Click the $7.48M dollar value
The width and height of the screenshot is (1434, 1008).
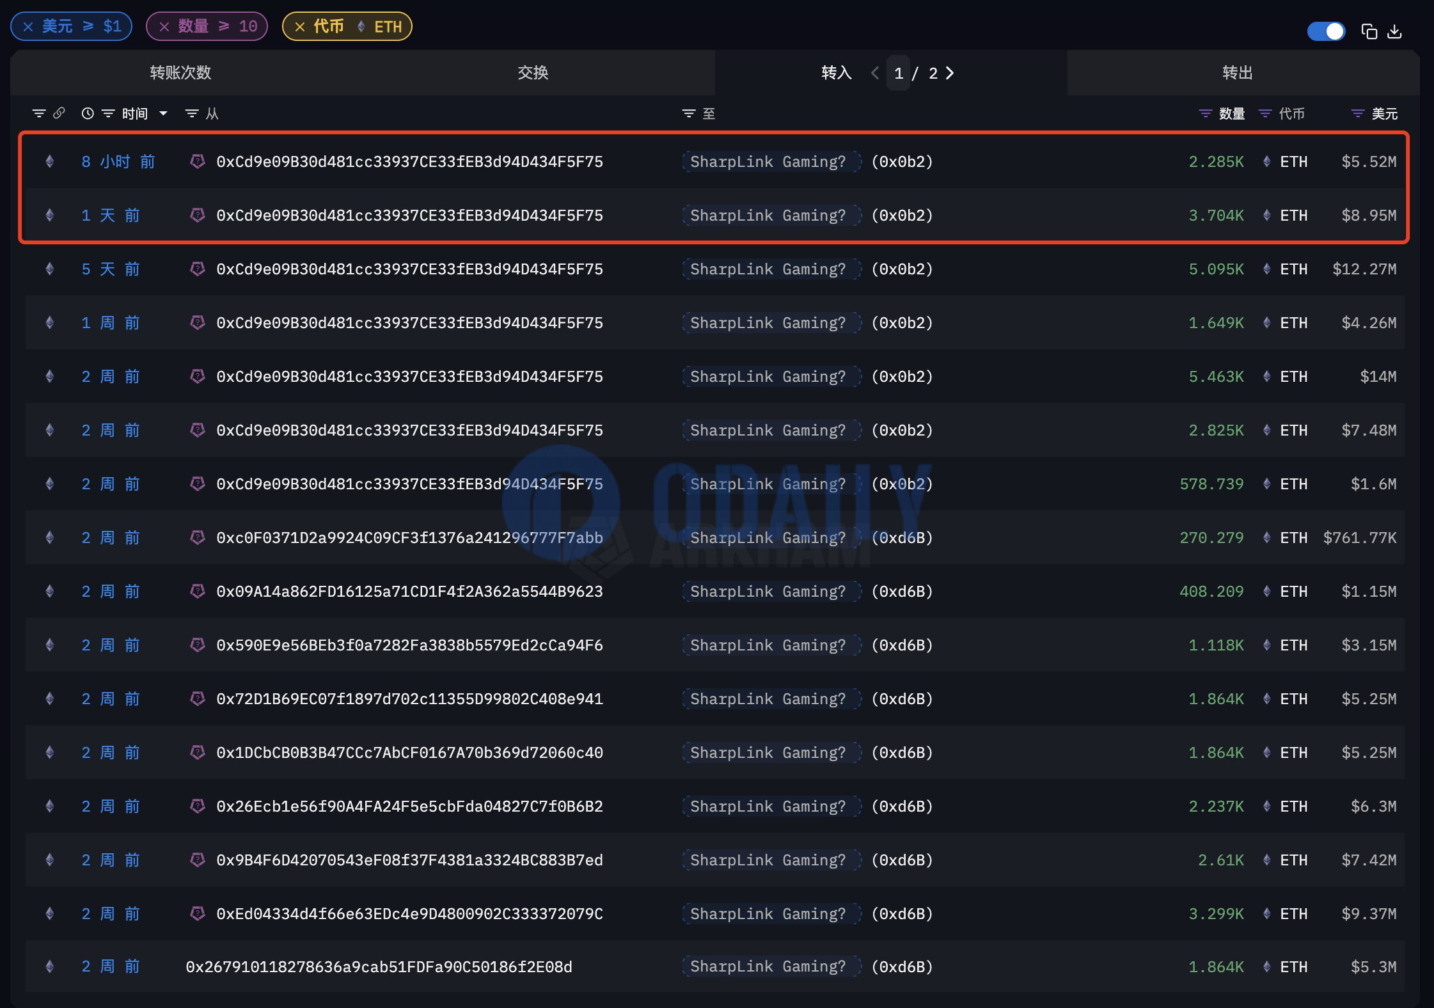(1369, 430)
